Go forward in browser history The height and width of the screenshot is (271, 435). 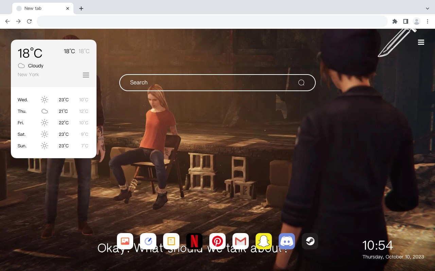coord(18,21)
